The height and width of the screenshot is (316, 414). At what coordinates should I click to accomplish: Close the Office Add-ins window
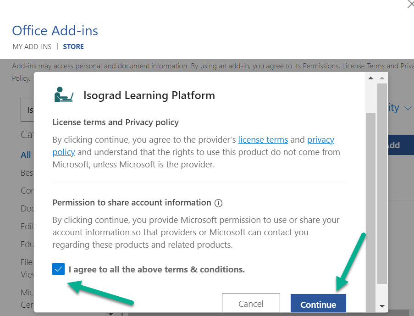point(410,4)
